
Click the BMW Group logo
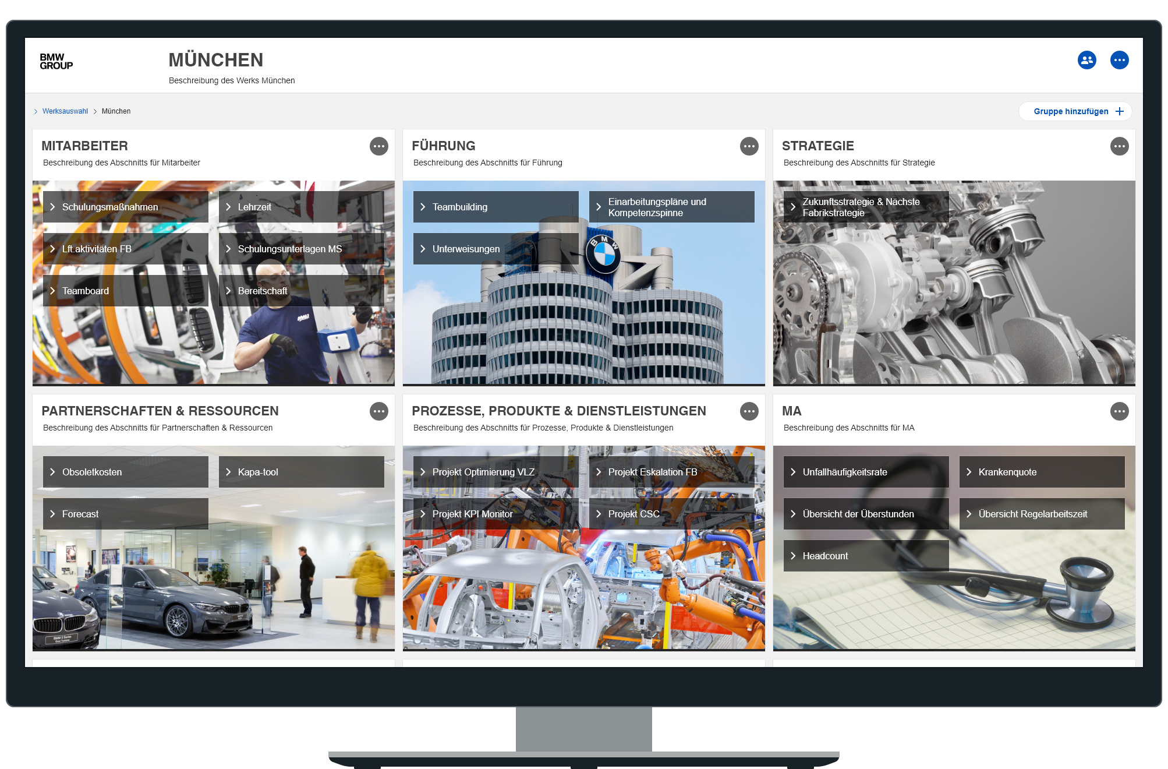pos(56,61)
